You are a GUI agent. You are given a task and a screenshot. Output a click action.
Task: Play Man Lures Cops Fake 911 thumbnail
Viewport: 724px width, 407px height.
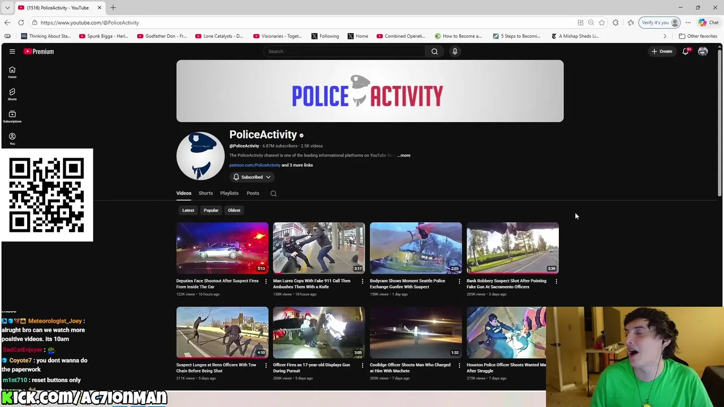coord(319,248)
